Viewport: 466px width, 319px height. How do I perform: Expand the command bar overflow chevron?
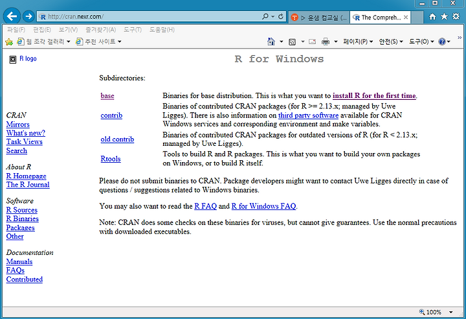[x=460, y=38]
